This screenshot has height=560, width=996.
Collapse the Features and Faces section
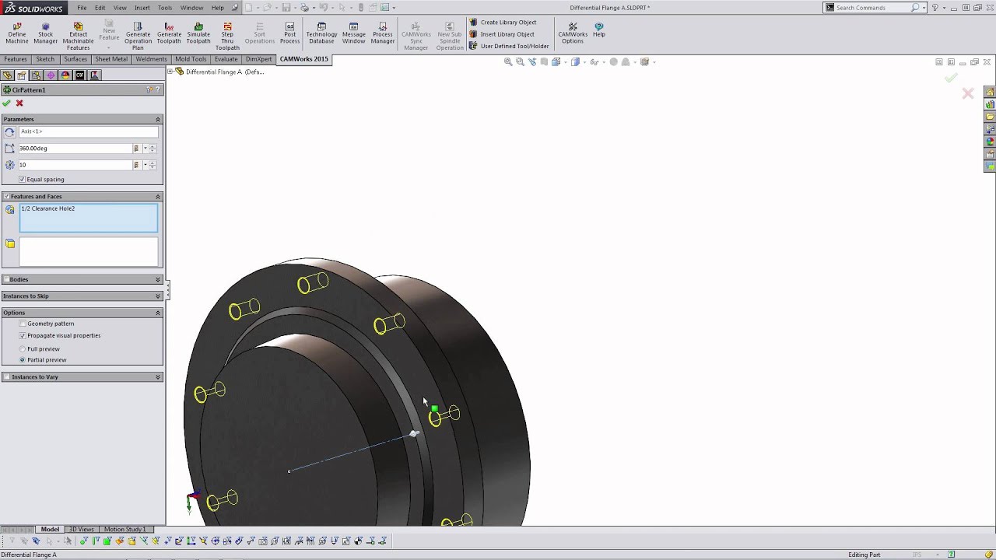click(x=158, y=197)
